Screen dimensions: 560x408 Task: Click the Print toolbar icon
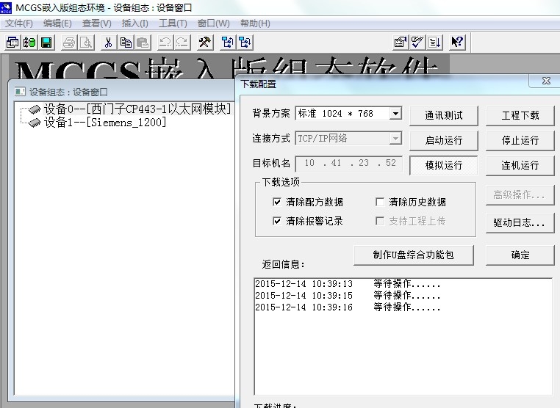69,43
